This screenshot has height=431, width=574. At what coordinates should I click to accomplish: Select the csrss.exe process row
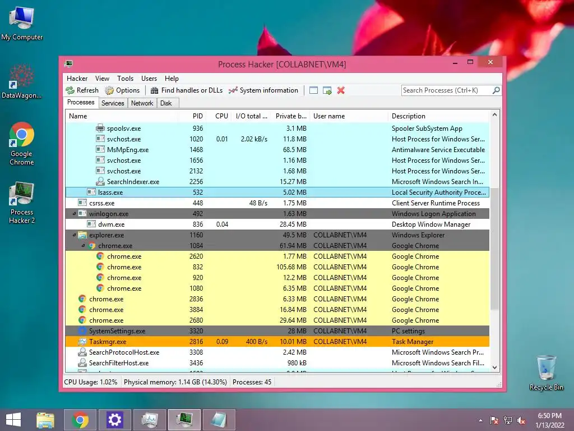[x=277, y=203]
